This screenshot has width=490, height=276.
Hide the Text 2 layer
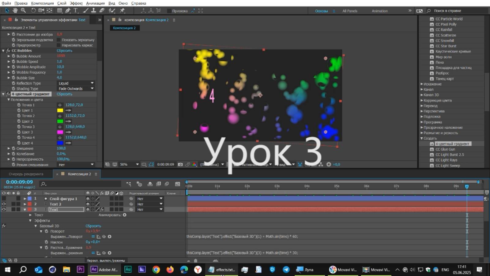4,204
